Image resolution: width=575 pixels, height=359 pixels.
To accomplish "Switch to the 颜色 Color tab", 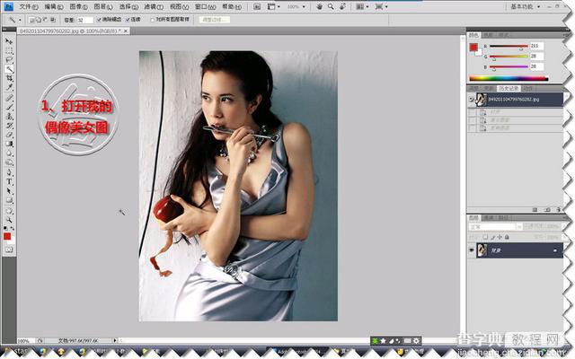I will tap(473, 35).
